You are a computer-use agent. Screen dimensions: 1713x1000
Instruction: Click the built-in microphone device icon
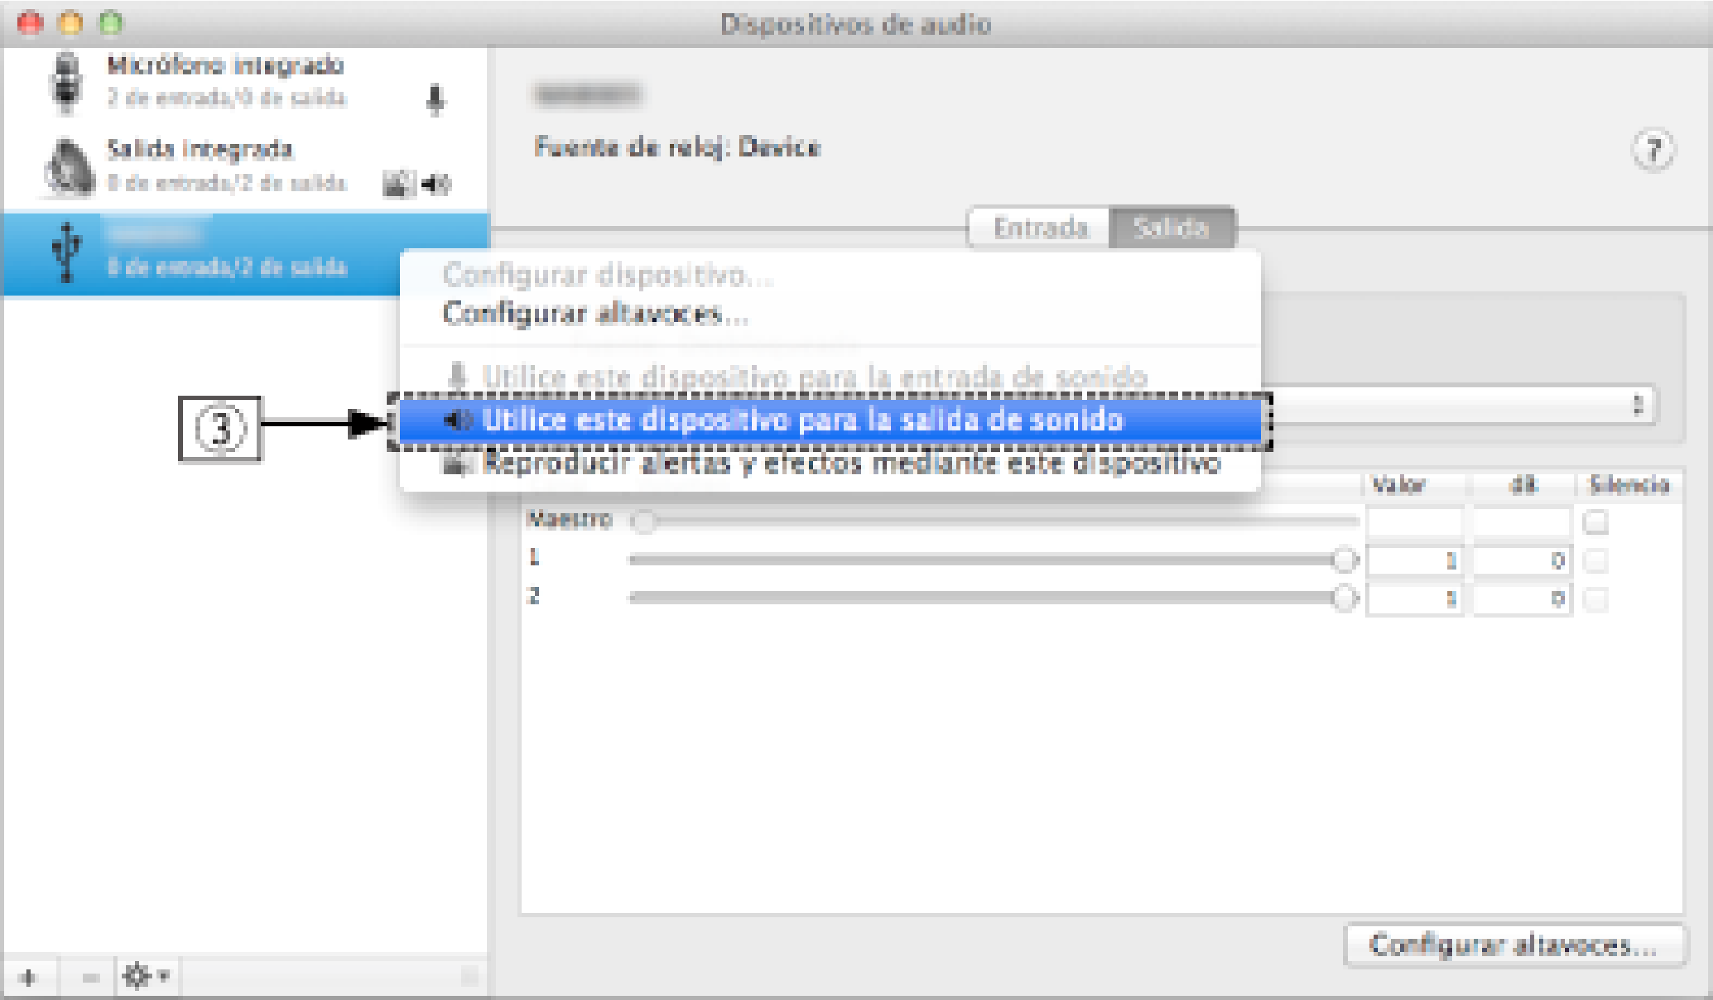tap(66, 83)
